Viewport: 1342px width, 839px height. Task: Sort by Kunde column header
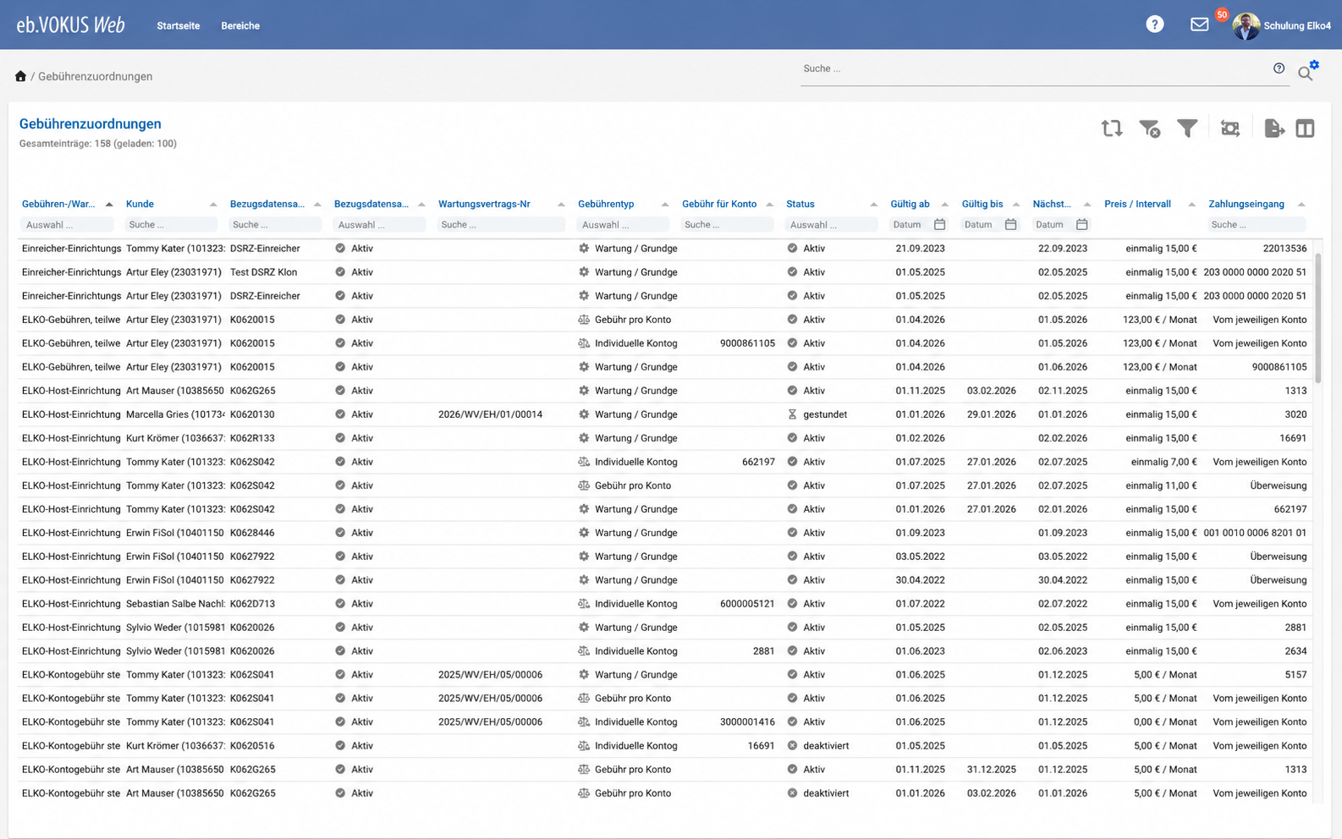[x=140, y=204]
